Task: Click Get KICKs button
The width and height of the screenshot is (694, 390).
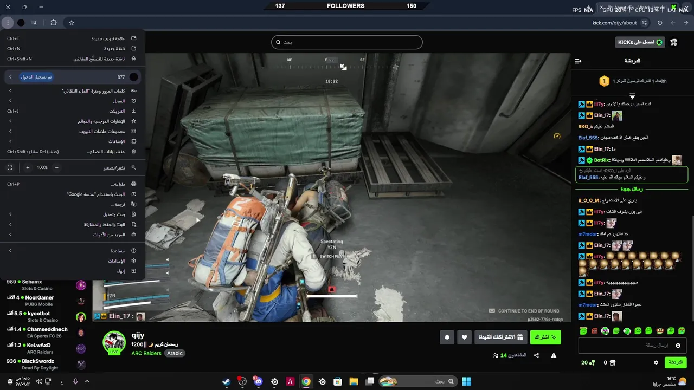Action: click(640, 42)
